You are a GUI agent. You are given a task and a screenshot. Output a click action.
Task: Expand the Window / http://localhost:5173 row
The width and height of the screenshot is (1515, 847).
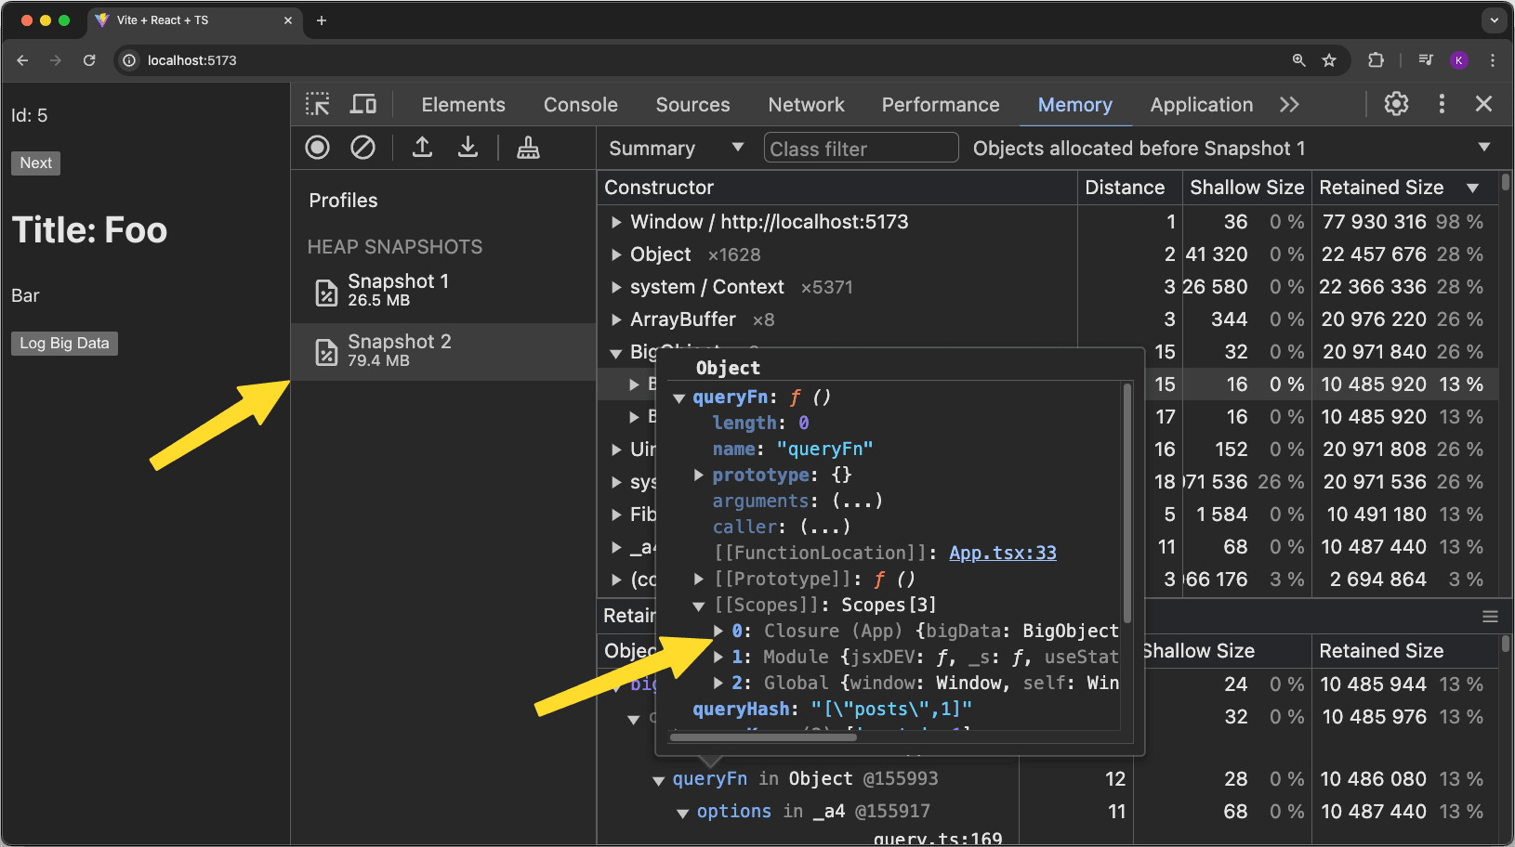[x=616, y=222]
